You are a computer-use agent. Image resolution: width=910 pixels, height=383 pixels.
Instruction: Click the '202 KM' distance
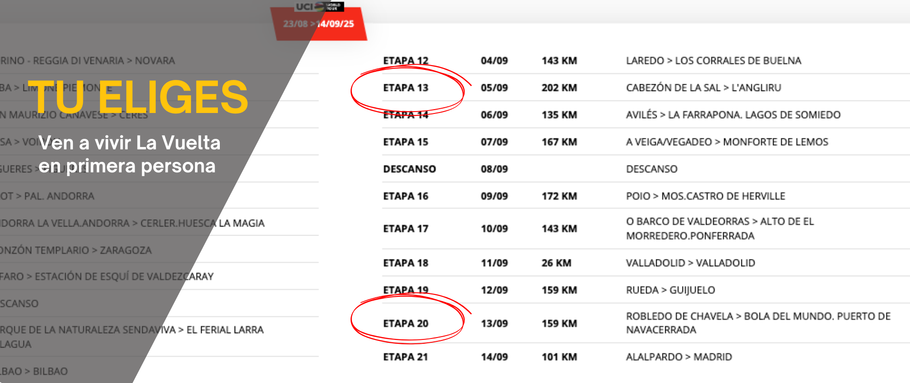coord(559,88)
